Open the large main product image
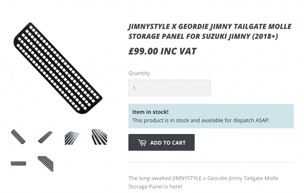Viewport: 304px width, 193px height. point(58,68)
